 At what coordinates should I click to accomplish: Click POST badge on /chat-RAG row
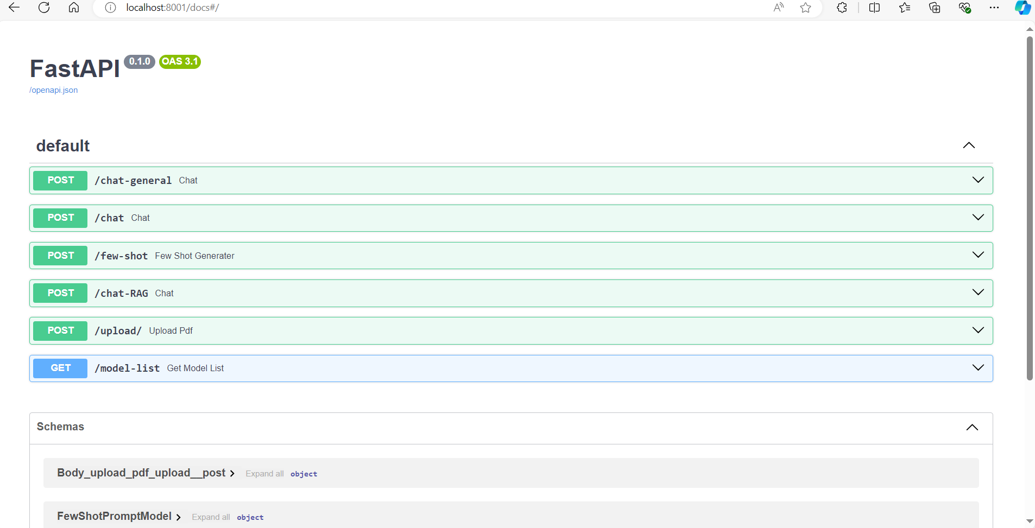(x=60, y=293)
